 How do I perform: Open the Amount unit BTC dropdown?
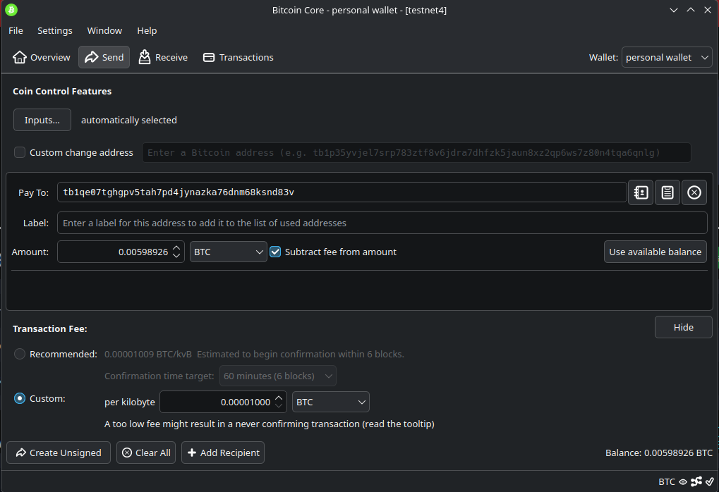(x=229, y=252)
